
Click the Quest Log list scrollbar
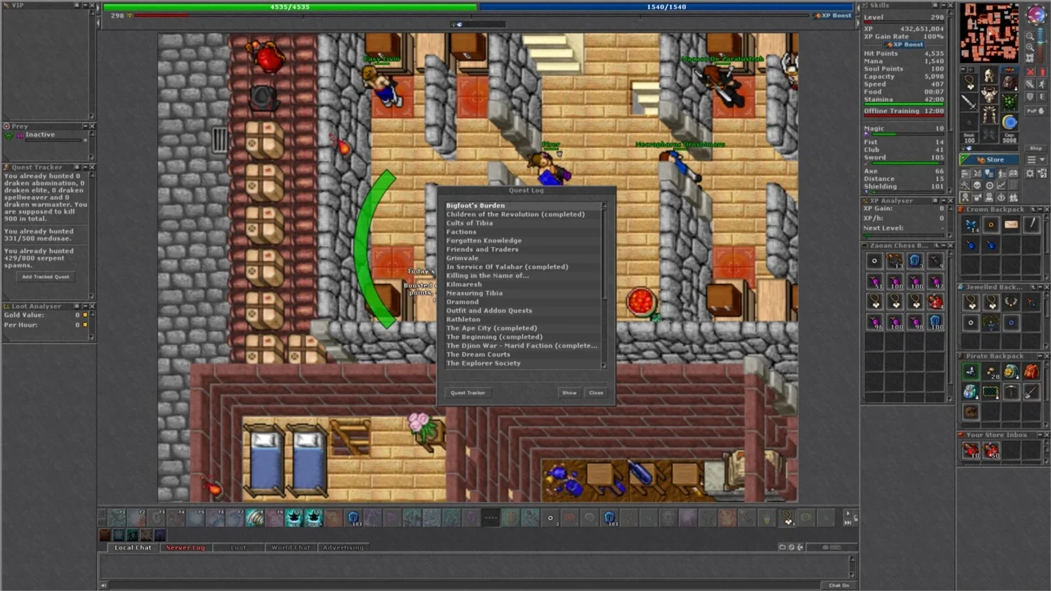[604, 285]
